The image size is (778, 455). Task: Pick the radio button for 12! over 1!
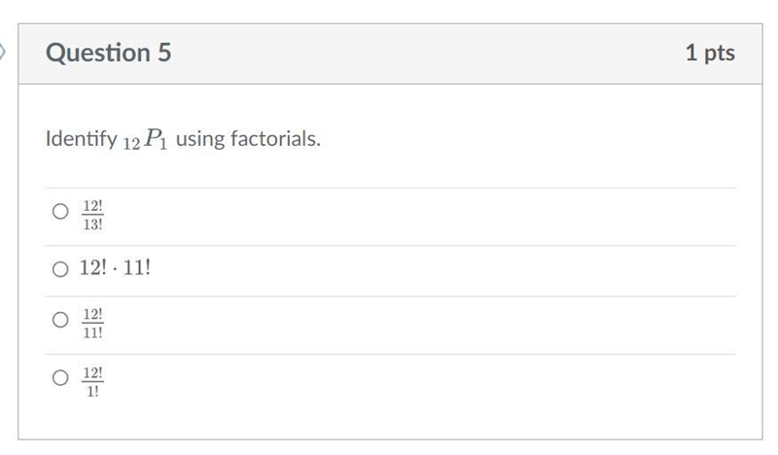pos(60,377)
